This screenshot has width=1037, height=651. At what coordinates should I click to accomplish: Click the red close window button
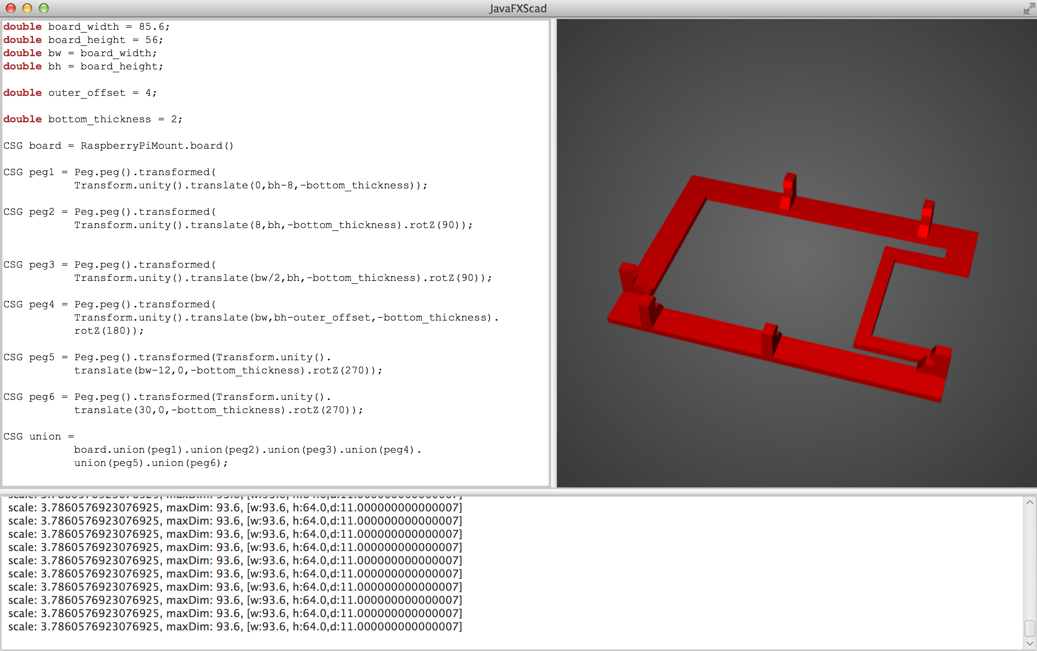coord(11,8)
